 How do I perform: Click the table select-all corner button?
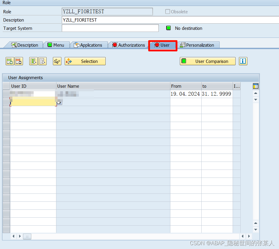(6, 86)
